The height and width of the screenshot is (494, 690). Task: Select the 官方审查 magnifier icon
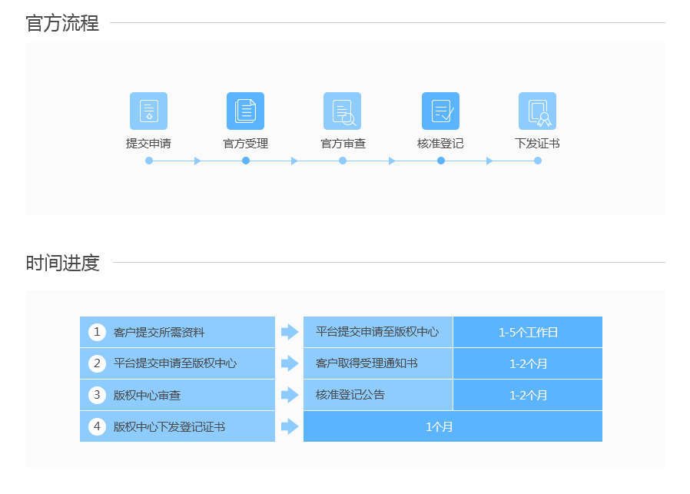pyautogui.click(x=342, y=111)
